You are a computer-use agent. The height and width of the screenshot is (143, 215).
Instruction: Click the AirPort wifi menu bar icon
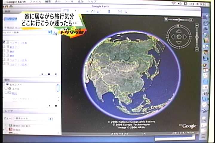click(173, 3)
